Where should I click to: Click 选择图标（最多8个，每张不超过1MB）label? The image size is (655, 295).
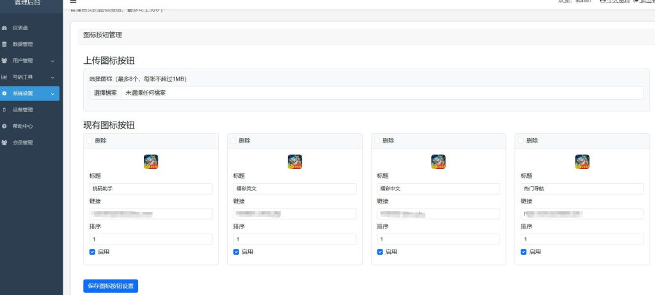[x=138, y=79]
